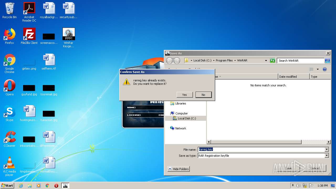Click No in Confirm Save As dialog
Screen dimensions: 336x189
[203, 95]
